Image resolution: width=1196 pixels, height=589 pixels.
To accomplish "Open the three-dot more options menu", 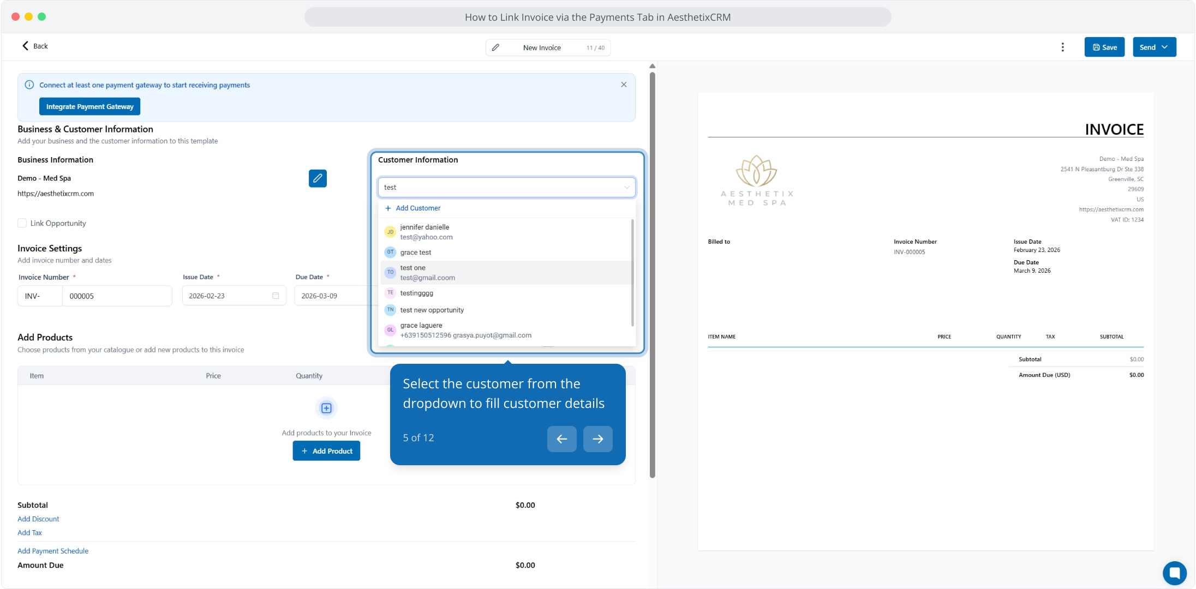I will coord(1062,47).
